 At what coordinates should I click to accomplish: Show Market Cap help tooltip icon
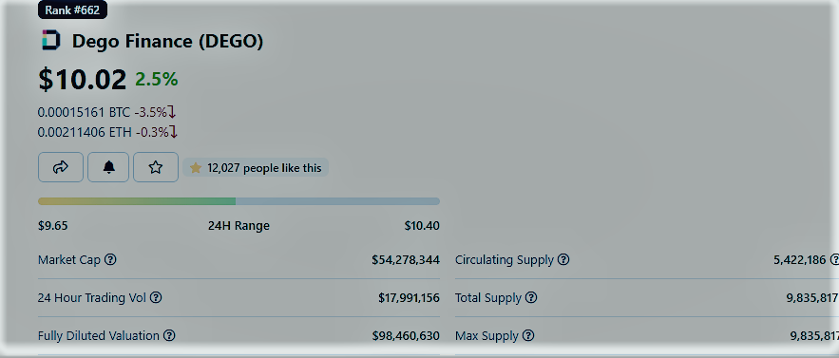tap(110, 259)
